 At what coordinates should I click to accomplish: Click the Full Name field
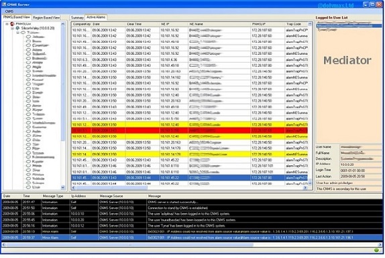pos(361,153)
